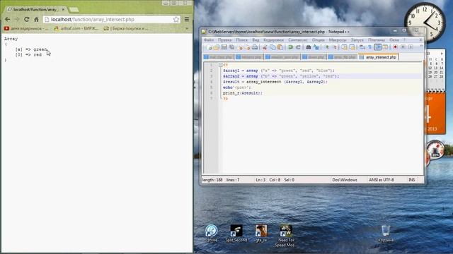
Task: Click the Find binoculars icon in Notepad++
Action: (x=309, y=47)
